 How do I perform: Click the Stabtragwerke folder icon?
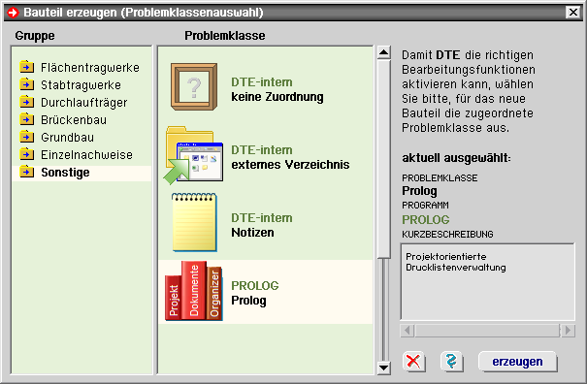tap(26, 84)
